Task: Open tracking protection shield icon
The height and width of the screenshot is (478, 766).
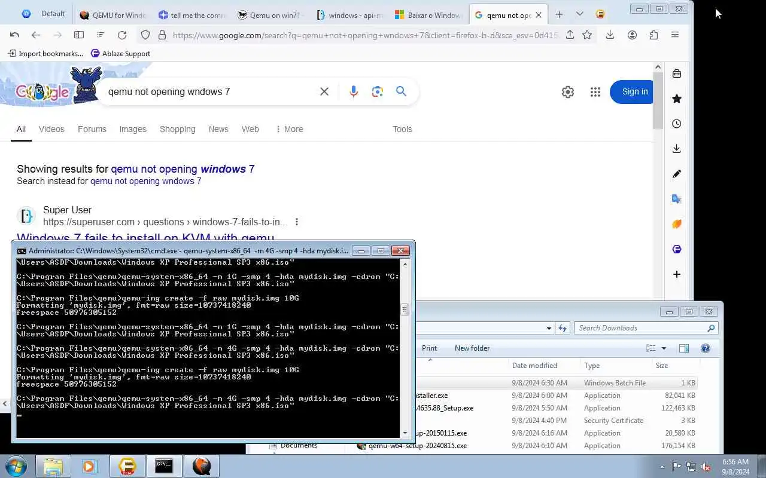Action: pyautogui.click(x=145, y=35)
